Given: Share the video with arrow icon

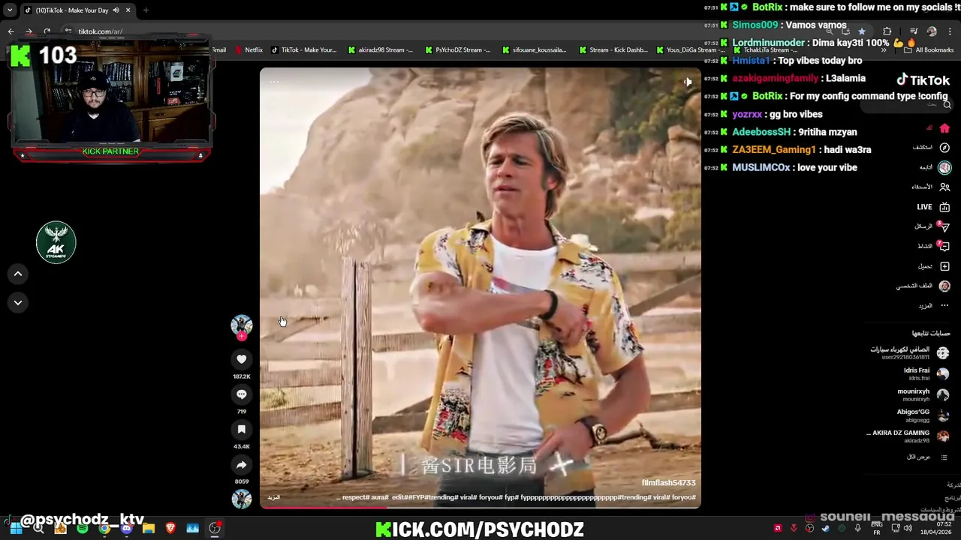Looking at the screenshot, I should tap(241, 464).
